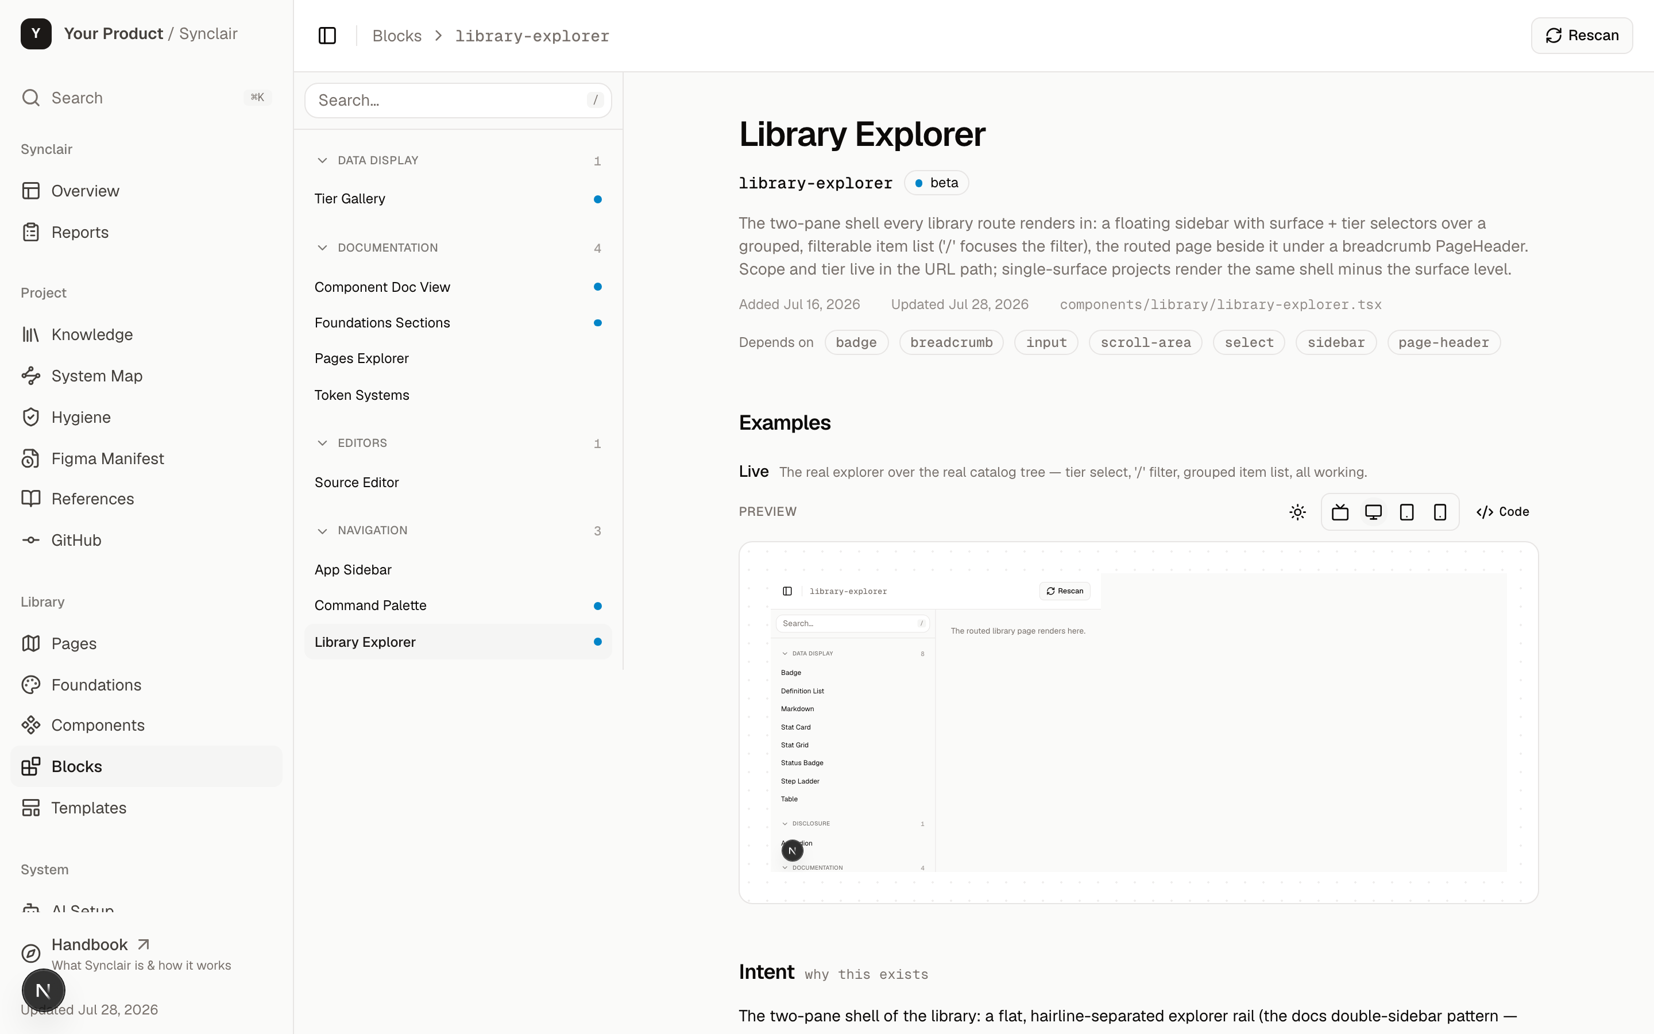This screenshot has width=1654, height=1034.
Task: Open the Hygiene page
Action: click(x=146, y=417)
